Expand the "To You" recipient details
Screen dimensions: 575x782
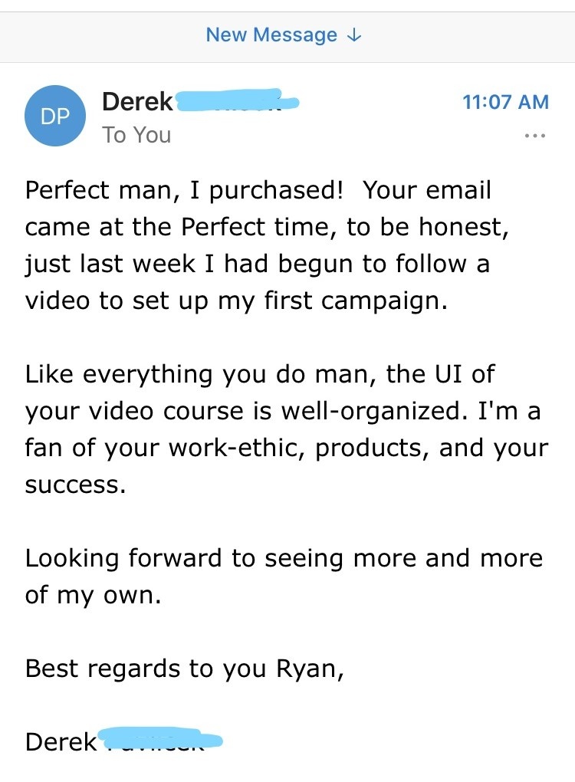(136, 135)
